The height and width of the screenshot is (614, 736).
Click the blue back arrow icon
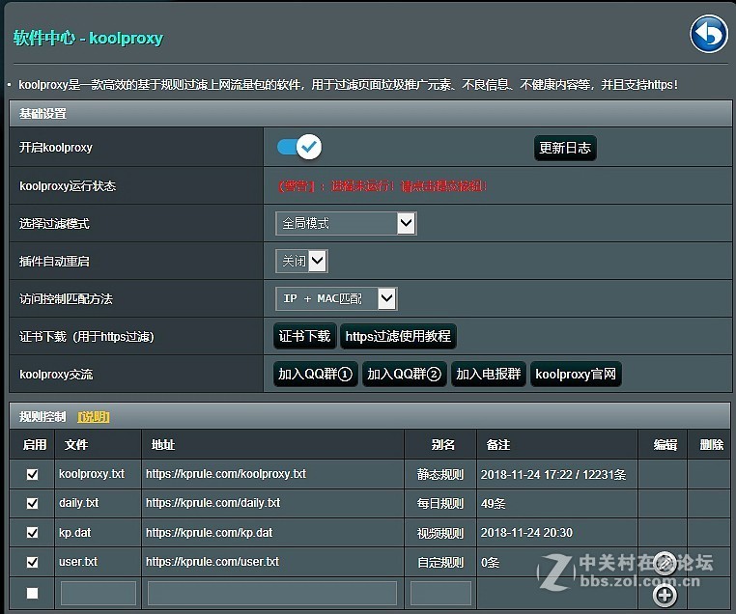[x=709, y=34]
